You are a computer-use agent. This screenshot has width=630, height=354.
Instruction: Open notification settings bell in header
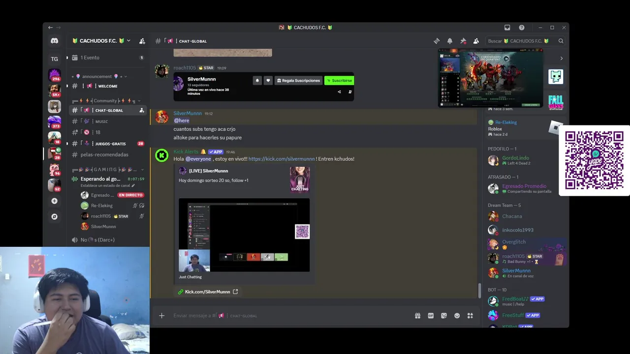(449, 41)
